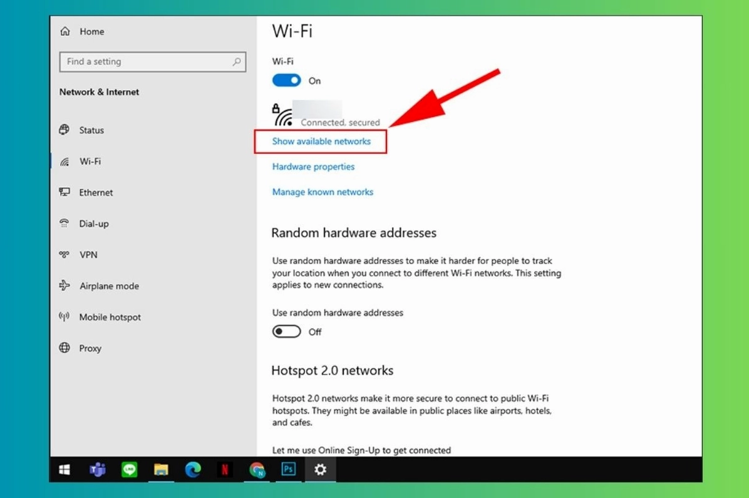Open Manage known networks

(x=323, y=191)
